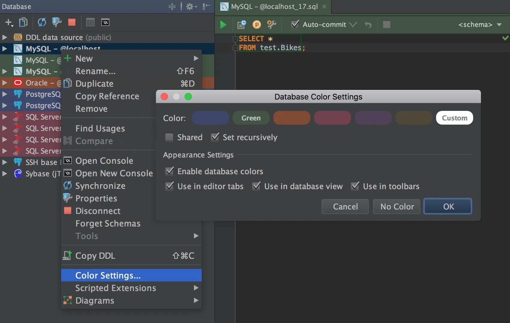Viewport: 510px width, 323px height.
Task: Disable Use in editor tabs checkbox
Action: 170,186
